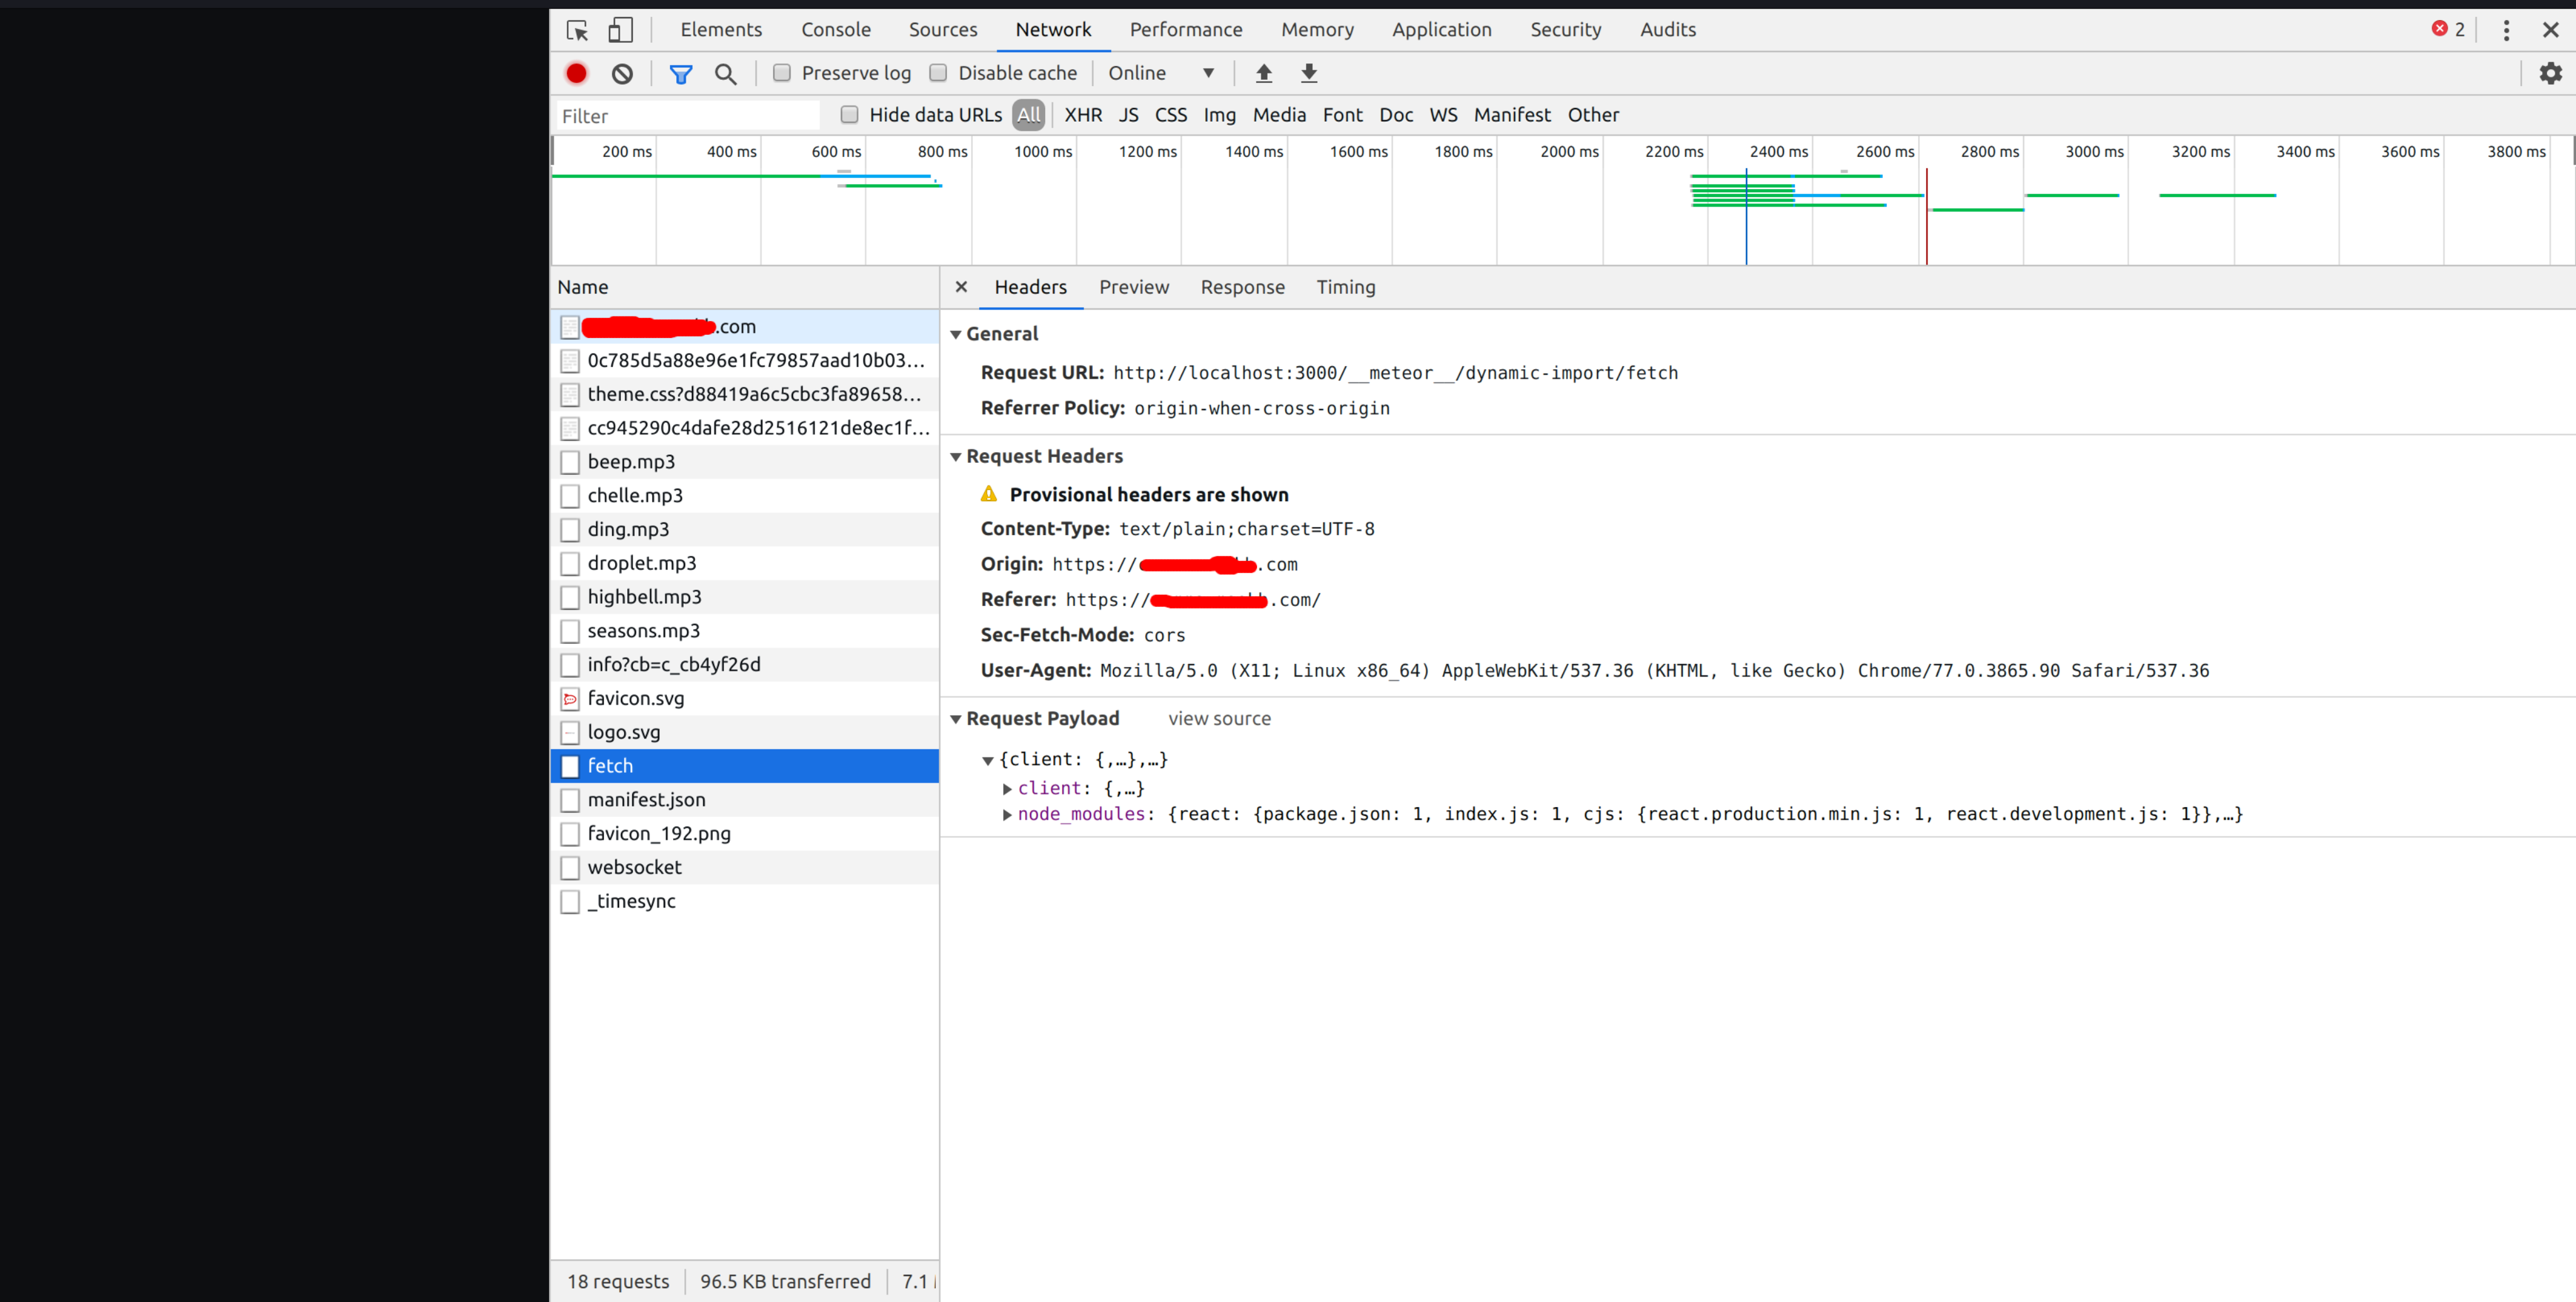Open the Sources tab

pos(943,30)
